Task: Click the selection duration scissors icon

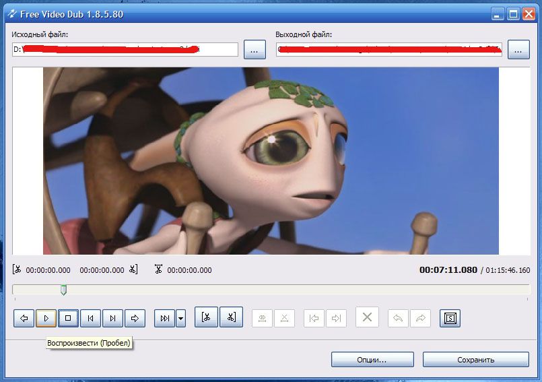Action: pyautogui.click(x=158, y=269)
